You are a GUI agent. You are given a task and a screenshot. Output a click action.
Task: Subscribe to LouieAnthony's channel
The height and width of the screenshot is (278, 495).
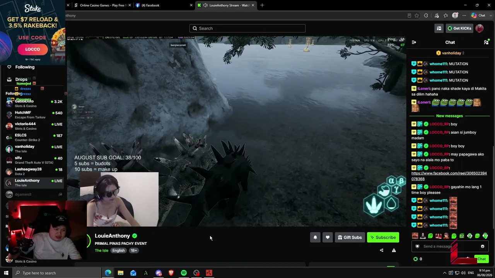tap(383, 237)
